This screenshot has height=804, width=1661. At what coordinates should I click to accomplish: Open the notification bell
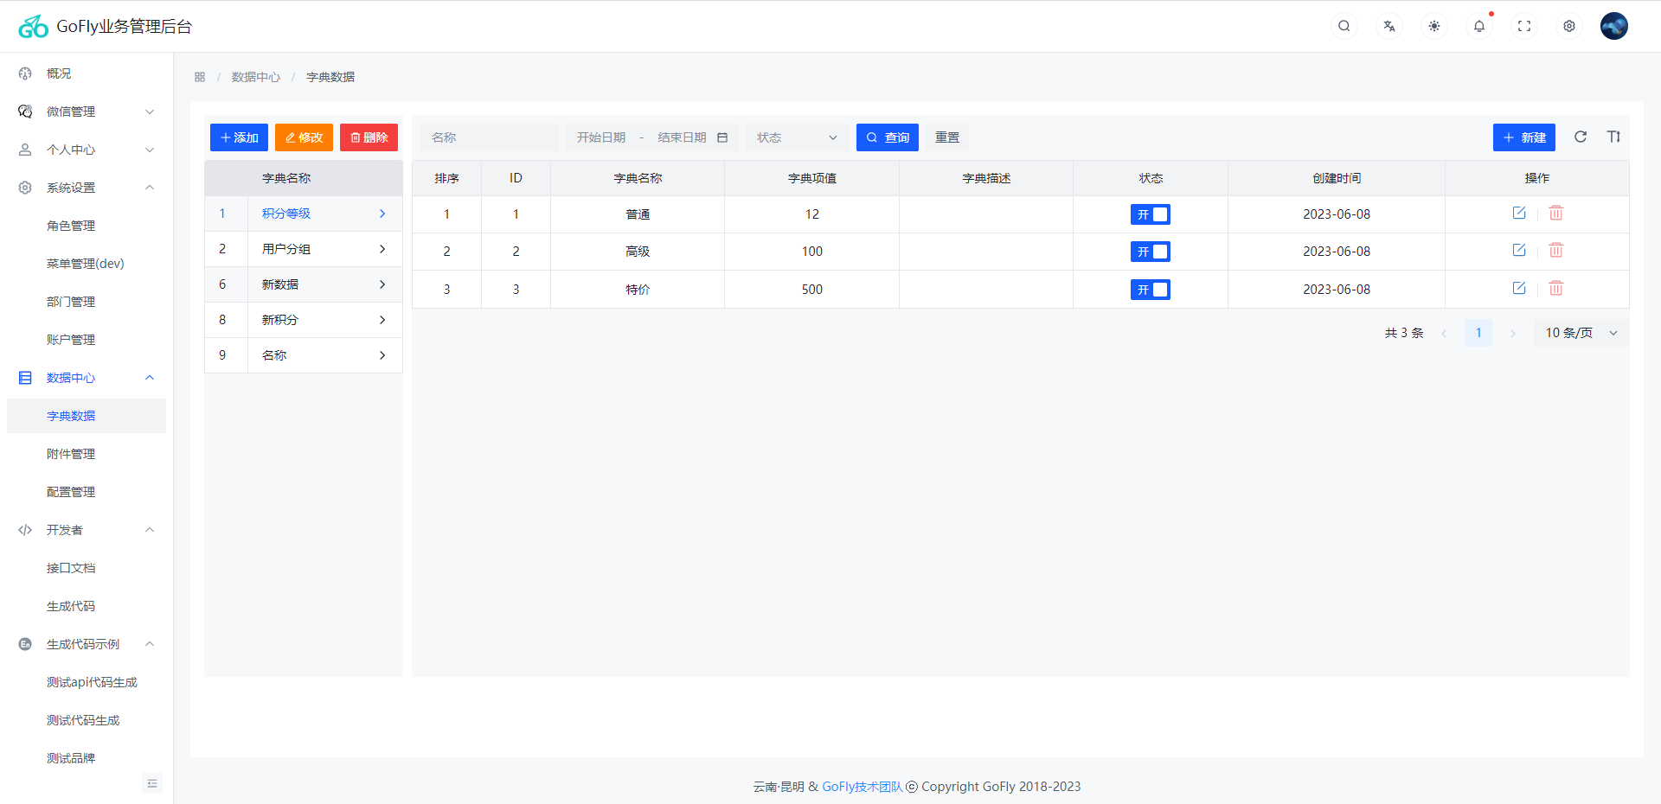(x=1478, y=26)
